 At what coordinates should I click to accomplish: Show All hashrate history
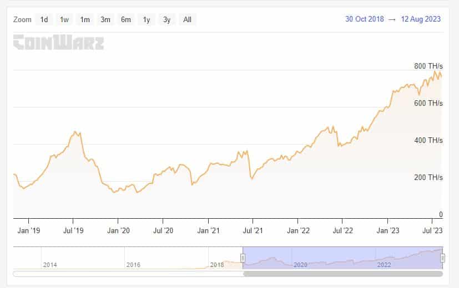(x=188, y=19)
